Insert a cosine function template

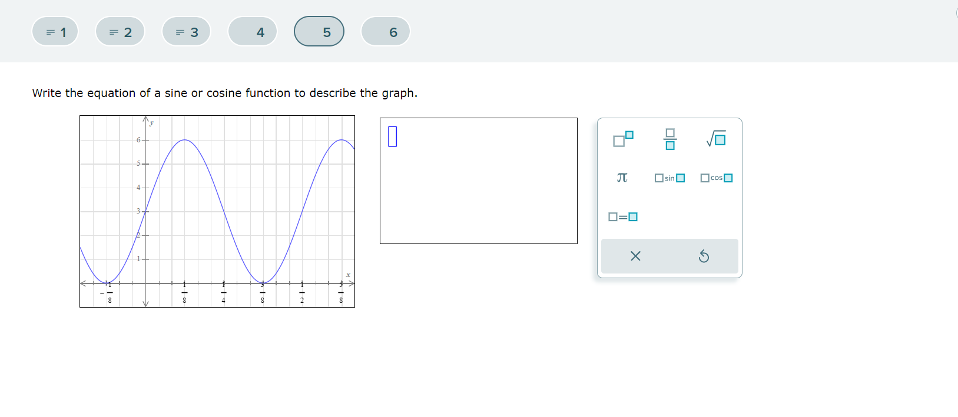click(717, 178)
